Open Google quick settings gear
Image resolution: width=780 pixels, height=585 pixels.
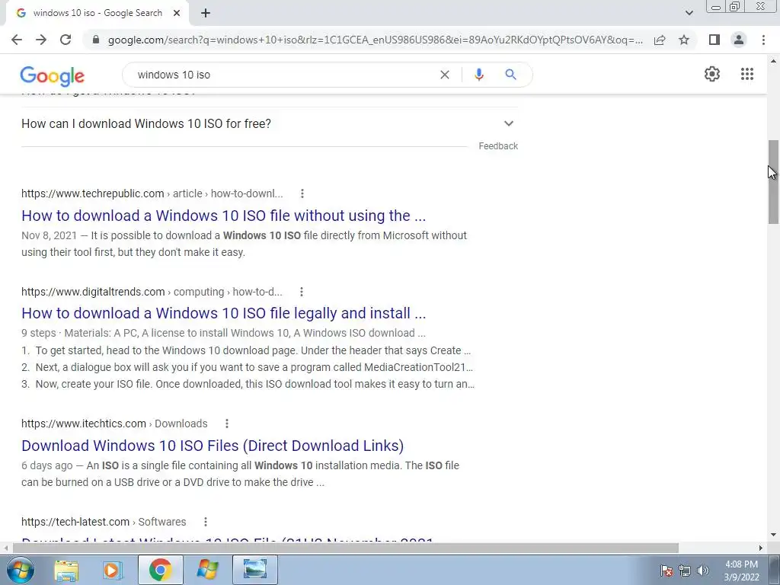(x=712, y=74)
